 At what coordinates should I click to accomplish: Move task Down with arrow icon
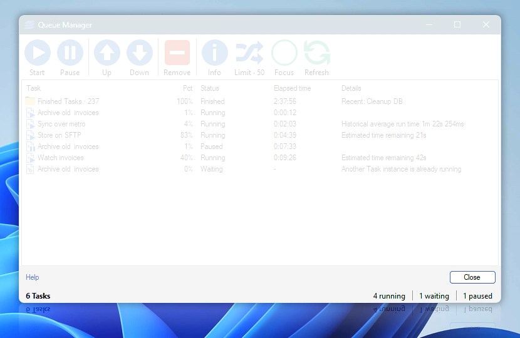coord(140,53)
